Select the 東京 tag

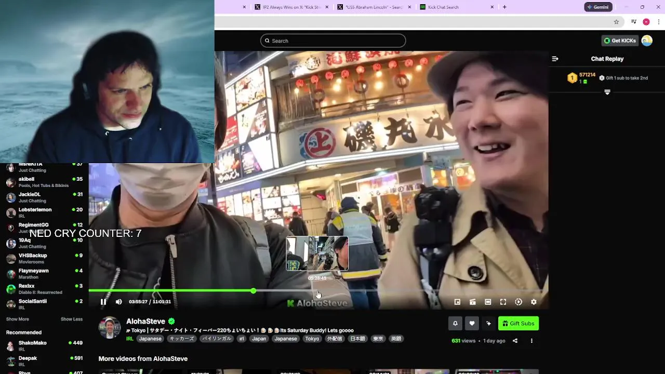coord(378,339)
